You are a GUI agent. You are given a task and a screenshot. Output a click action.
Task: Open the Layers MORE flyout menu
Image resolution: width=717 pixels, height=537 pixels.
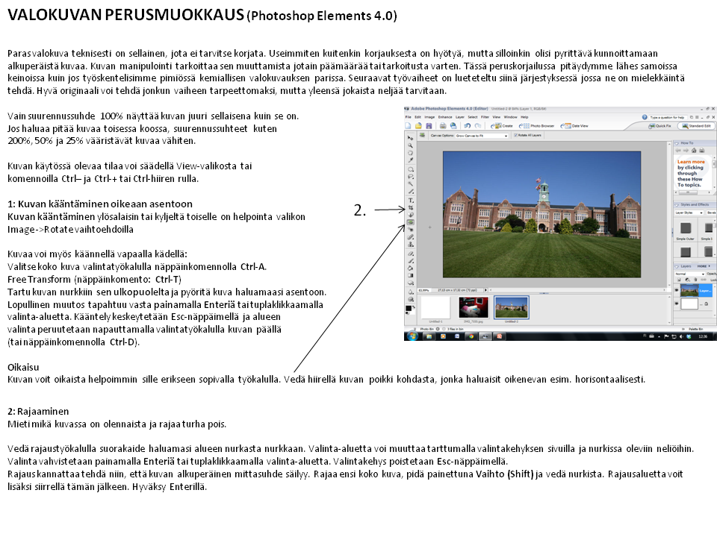pyautogui.click(x=704, y=266)
